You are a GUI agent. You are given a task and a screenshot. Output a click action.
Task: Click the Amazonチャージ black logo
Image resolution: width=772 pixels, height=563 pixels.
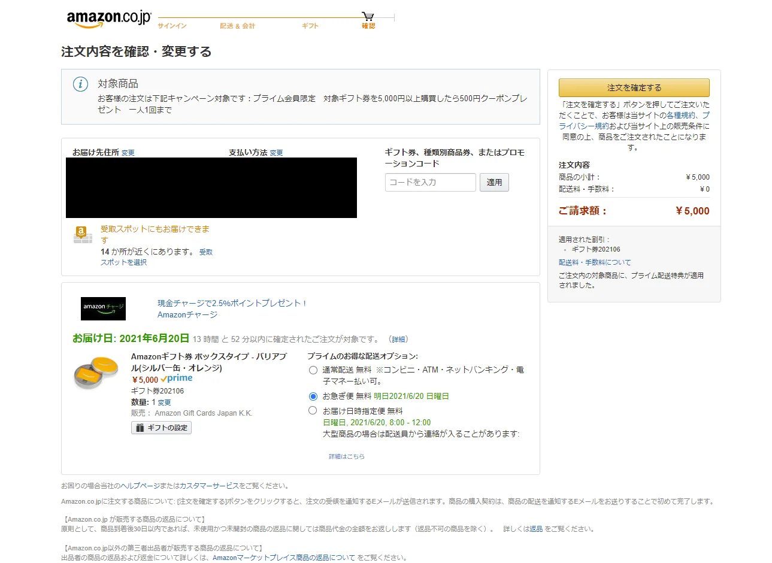coord(103,309)
